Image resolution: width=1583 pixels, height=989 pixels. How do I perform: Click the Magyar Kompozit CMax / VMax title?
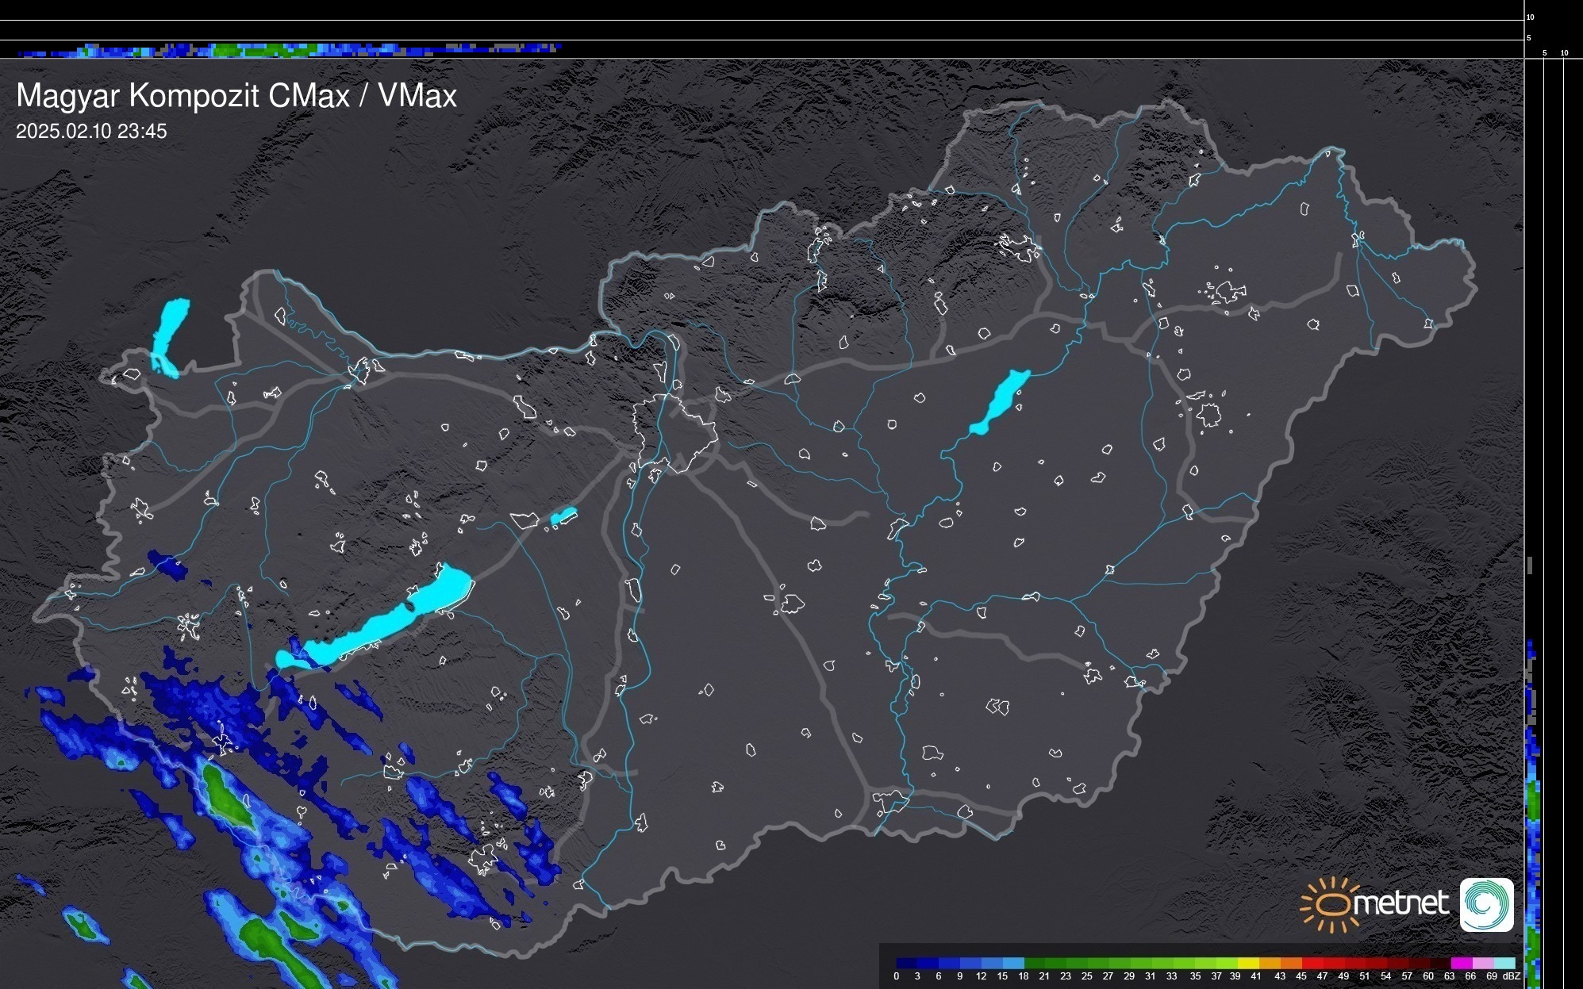[x=236, y=95]
